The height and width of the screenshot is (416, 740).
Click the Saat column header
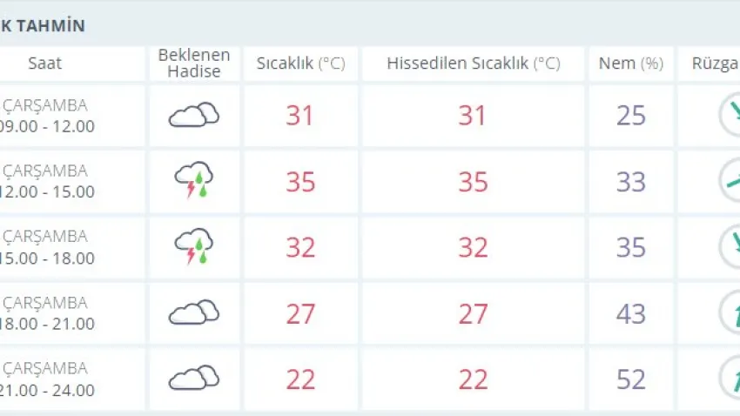(45, 64)
